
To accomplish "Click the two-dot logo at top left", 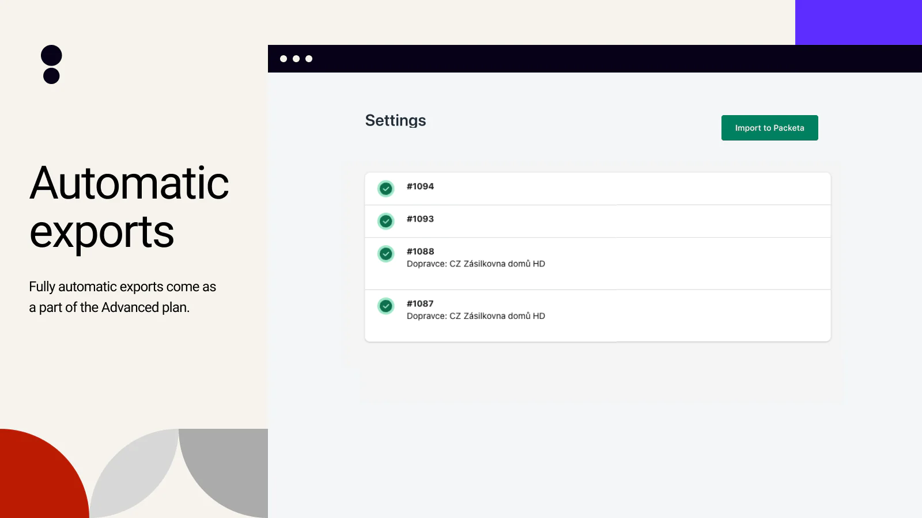I will pos(51,64).
